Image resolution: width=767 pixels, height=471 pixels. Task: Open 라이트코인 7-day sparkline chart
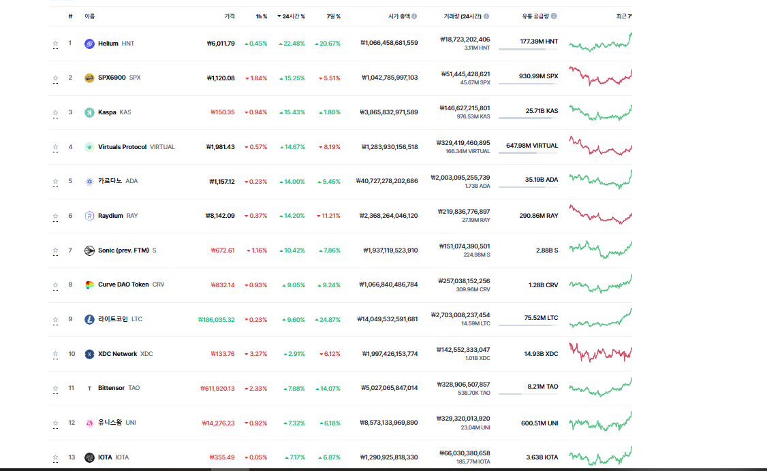(600, 318)
